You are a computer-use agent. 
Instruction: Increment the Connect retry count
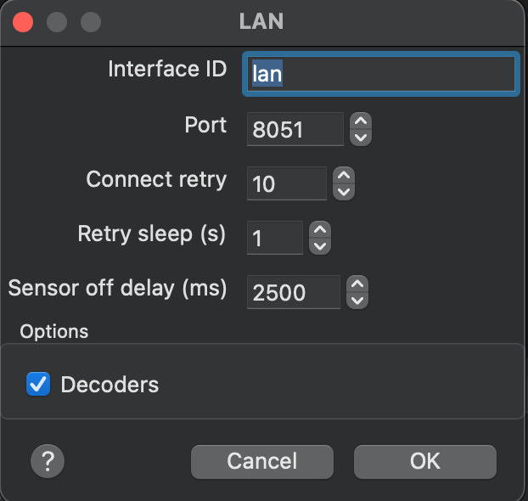click(x=344, y=175)
